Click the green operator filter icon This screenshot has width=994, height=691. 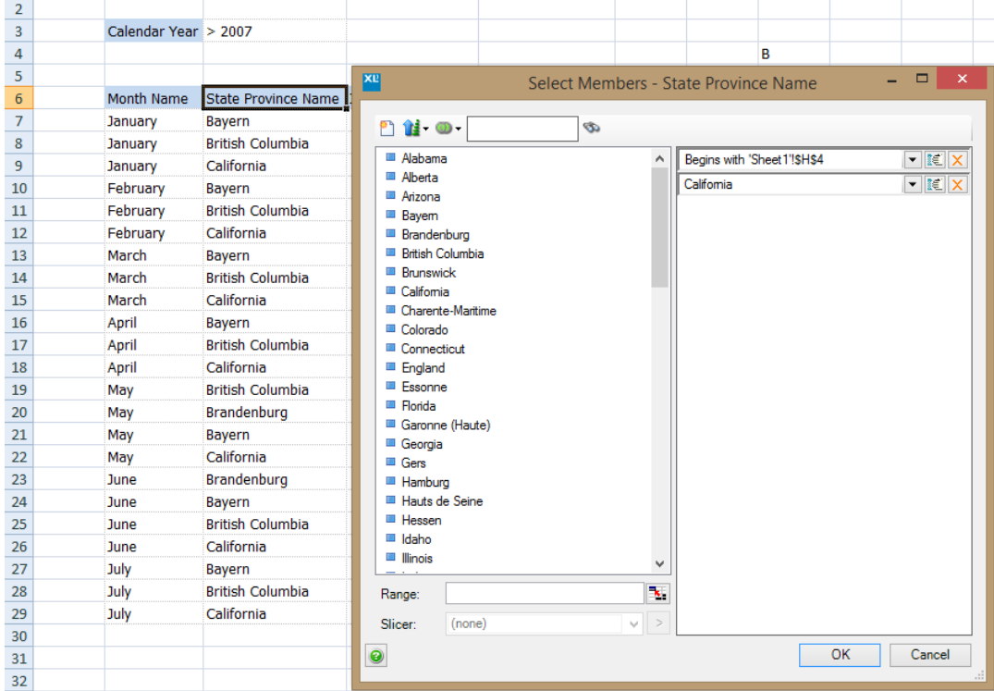(x=444, y=128)
